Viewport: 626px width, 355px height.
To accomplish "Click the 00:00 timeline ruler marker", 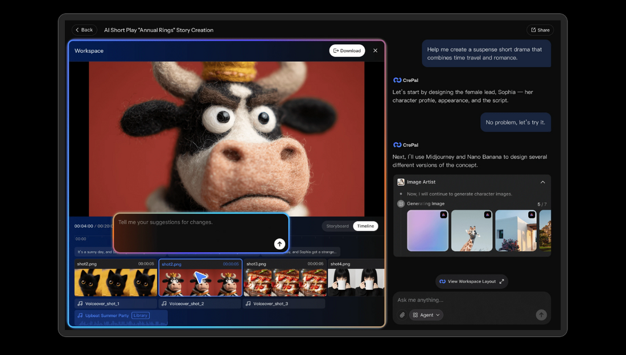I will pos(81,239).
